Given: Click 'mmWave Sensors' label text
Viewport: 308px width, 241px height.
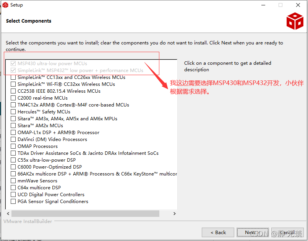Looking at the screenshot, I should tap(37, 180).
